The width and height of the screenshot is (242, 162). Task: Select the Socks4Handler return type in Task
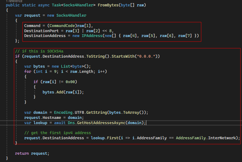tap(78, 5)
